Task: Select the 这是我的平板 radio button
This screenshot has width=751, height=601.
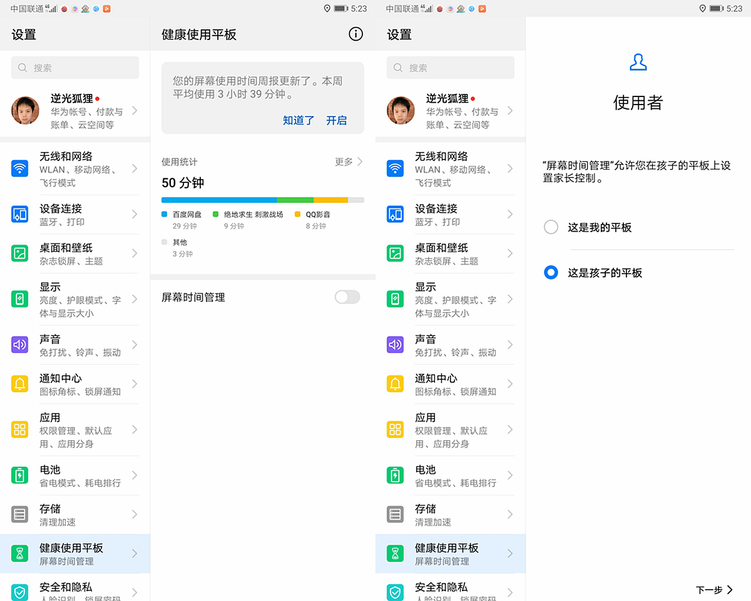Action: click(x=551, y=227)
